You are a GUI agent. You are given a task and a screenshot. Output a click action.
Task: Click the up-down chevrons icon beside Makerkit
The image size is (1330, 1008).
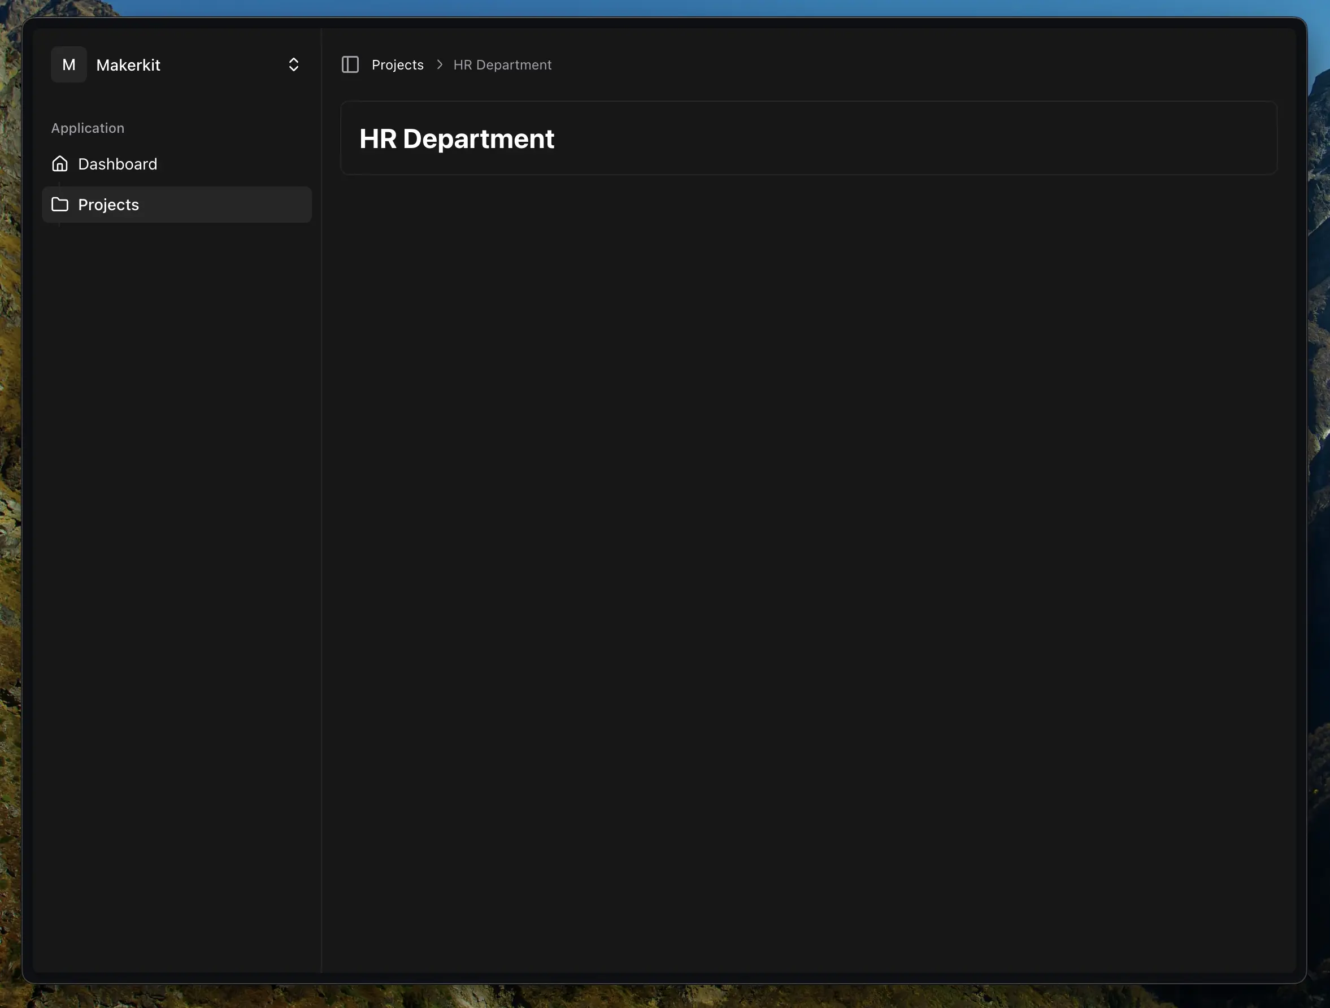pyautogui.click(x=293, y=64)
